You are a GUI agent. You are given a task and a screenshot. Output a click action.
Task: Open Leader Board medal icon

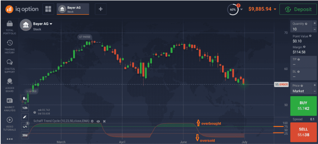pos(9,81)
